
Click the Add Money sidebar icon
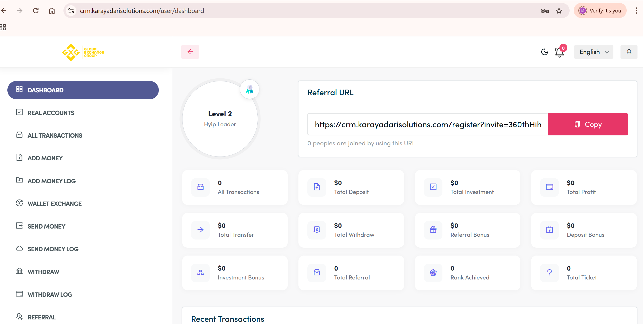[19, 158]
